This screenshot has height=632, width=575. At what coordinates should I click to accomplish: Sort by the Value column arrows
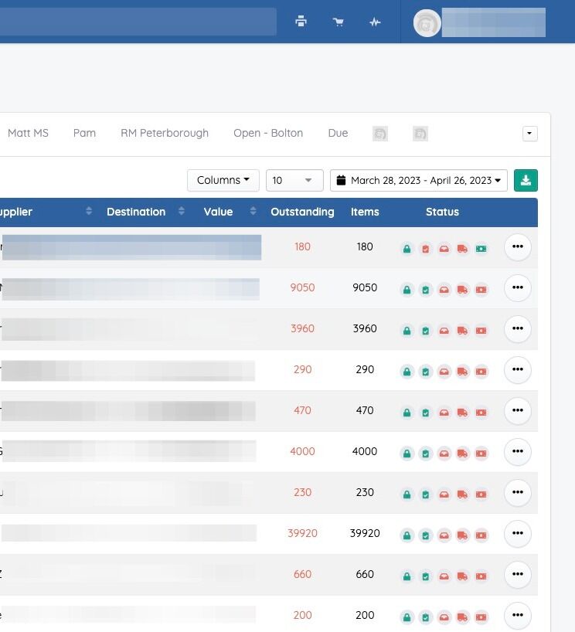click(253, 211)
